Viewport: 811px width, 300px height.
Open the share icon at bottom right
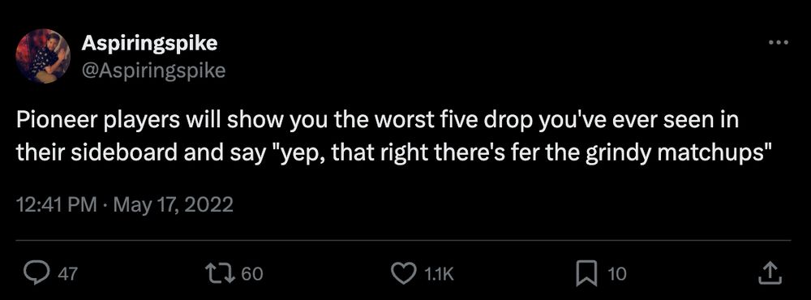point(767,273)
